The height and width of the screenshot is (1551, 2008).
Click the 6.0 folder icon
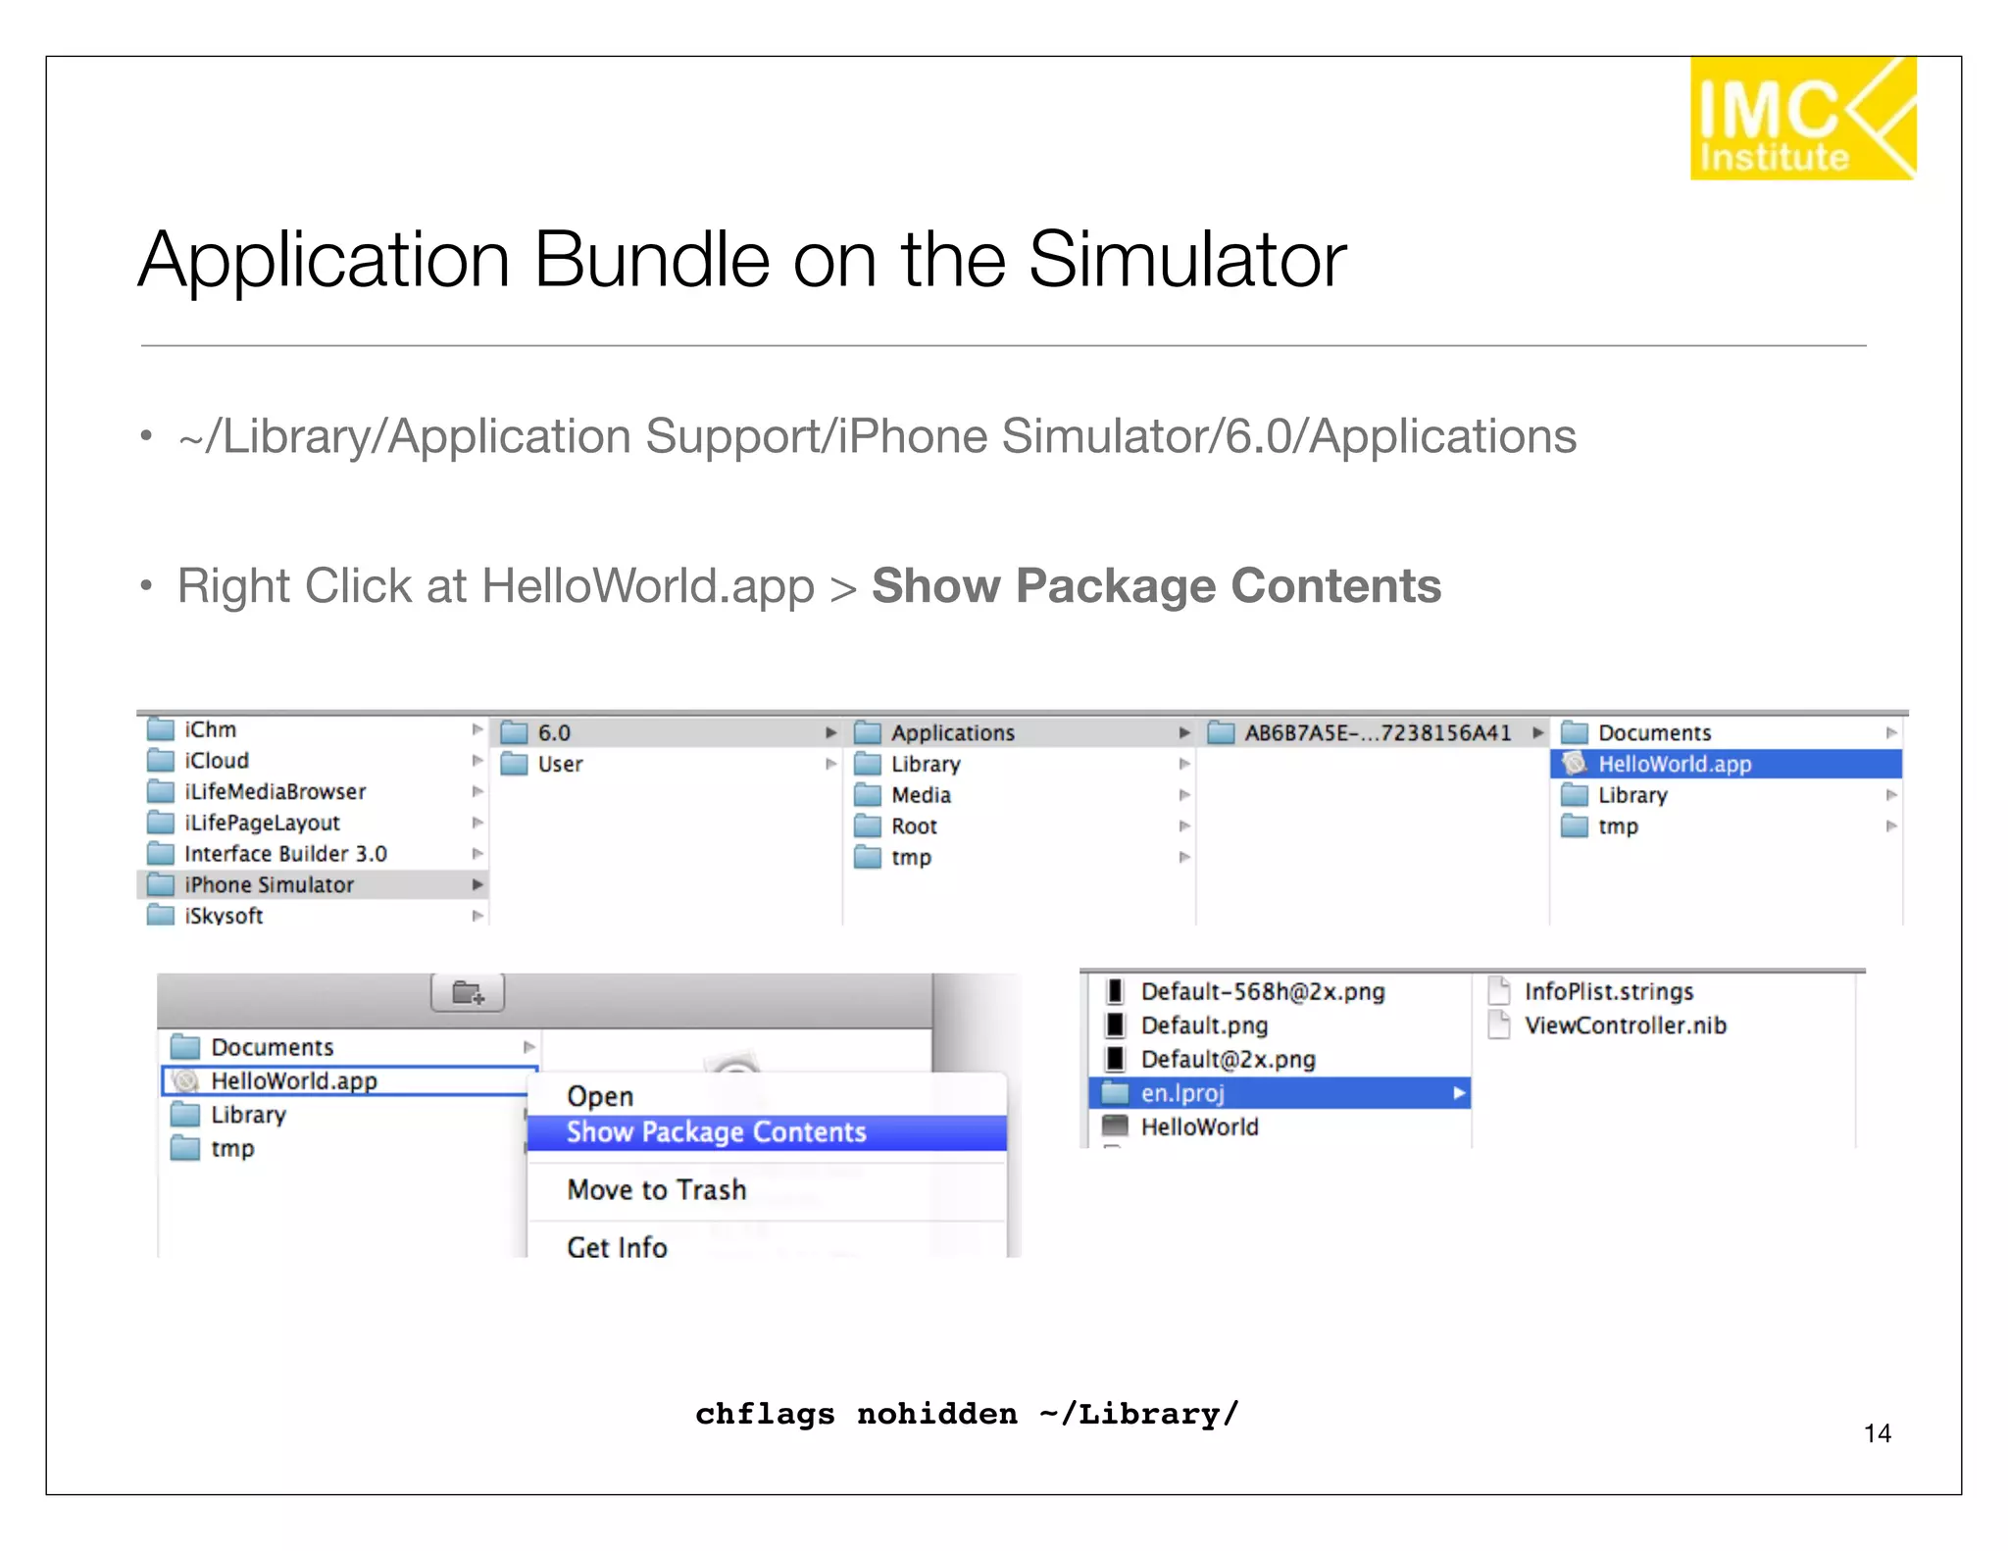click(515, 733)
